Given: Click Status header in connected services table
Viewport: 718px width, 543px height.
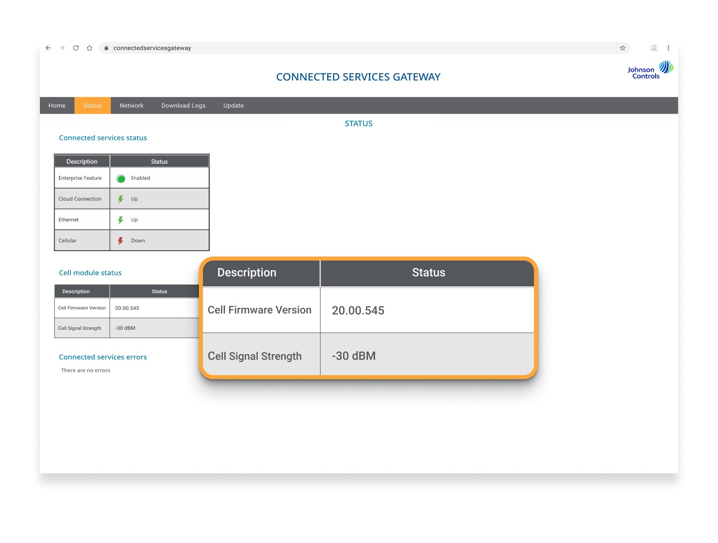Looking at the screenshot, I should pos(160,161).
